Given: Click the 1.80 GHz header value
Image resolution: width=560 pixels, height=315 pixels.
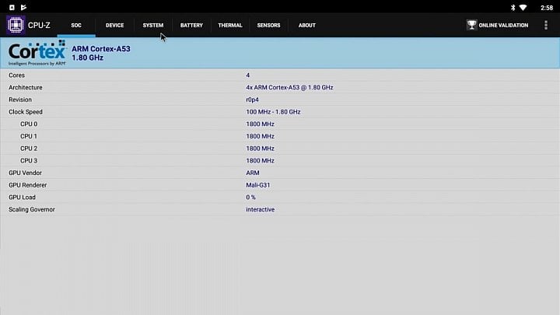Looking at the screenshot, I should 87,58.
